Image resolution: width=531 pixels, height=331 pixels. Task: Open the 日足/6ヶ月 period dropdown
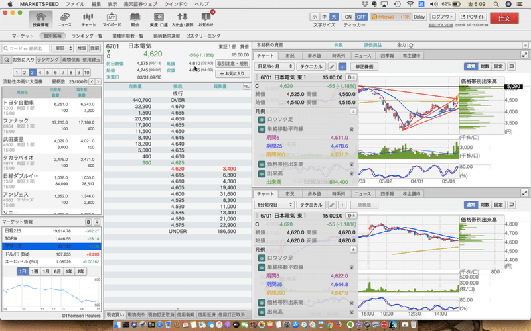274,67
